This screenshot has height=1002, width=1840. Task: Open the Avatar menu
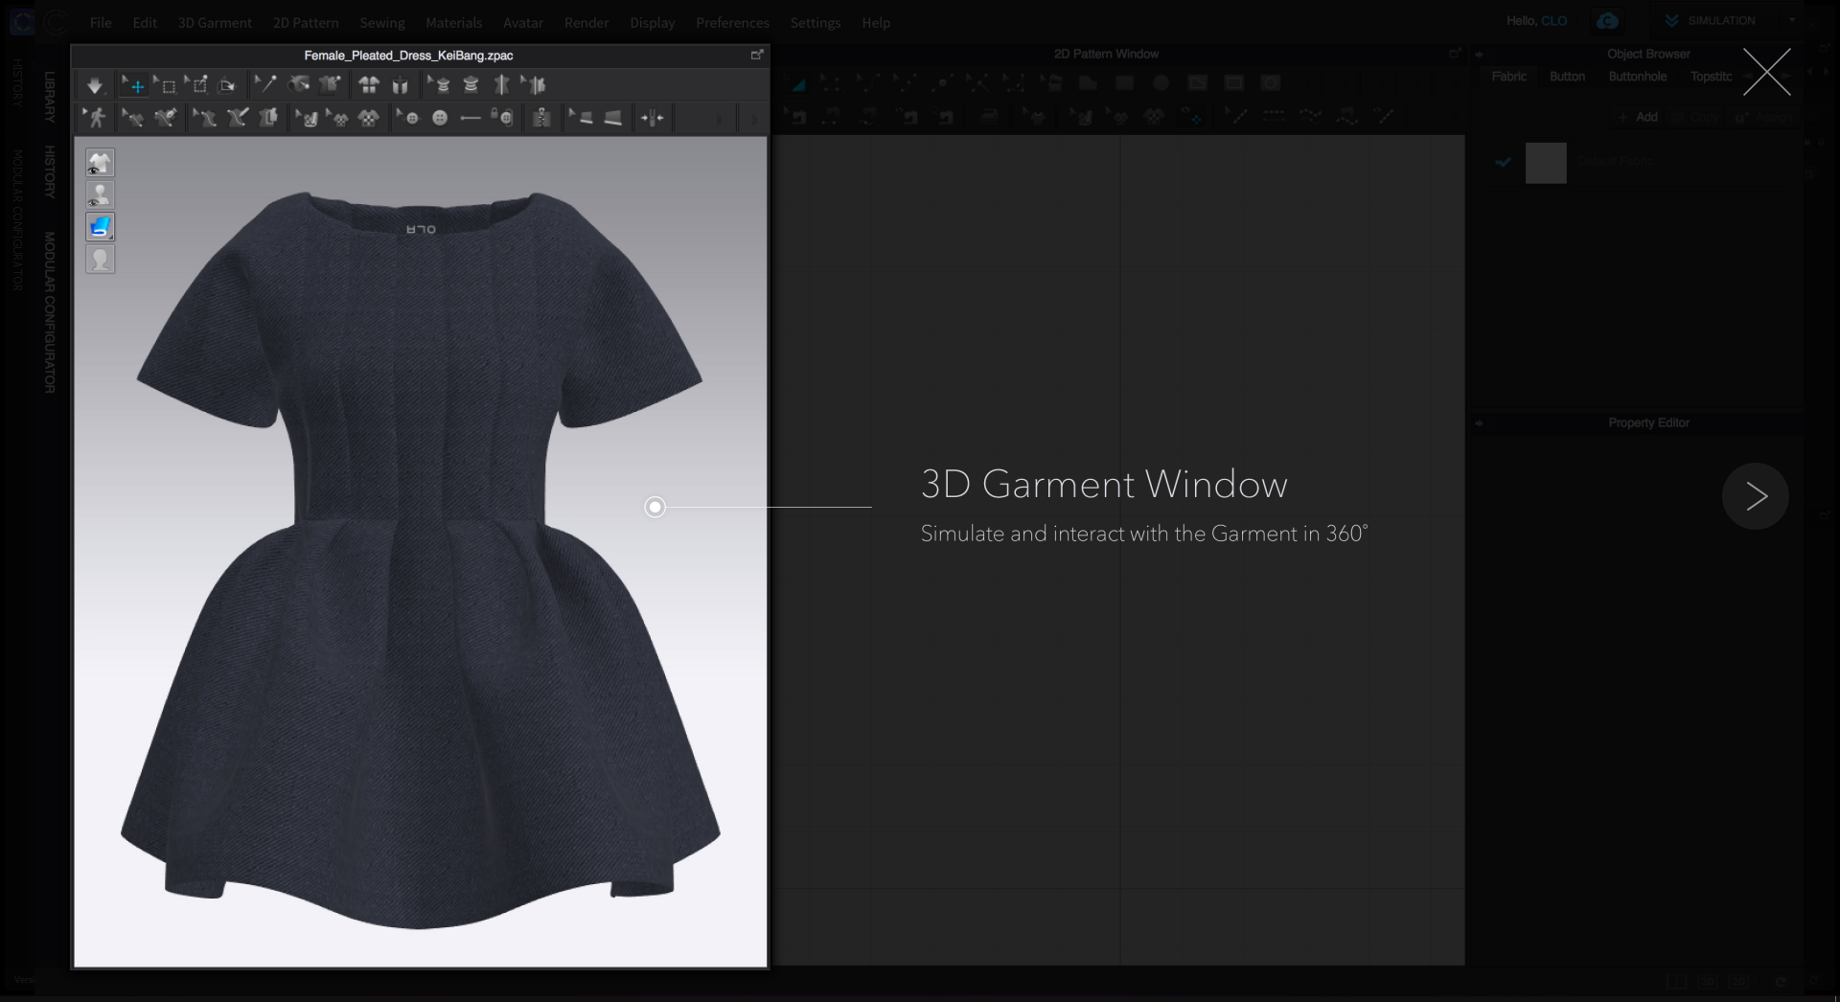[523, 22]
